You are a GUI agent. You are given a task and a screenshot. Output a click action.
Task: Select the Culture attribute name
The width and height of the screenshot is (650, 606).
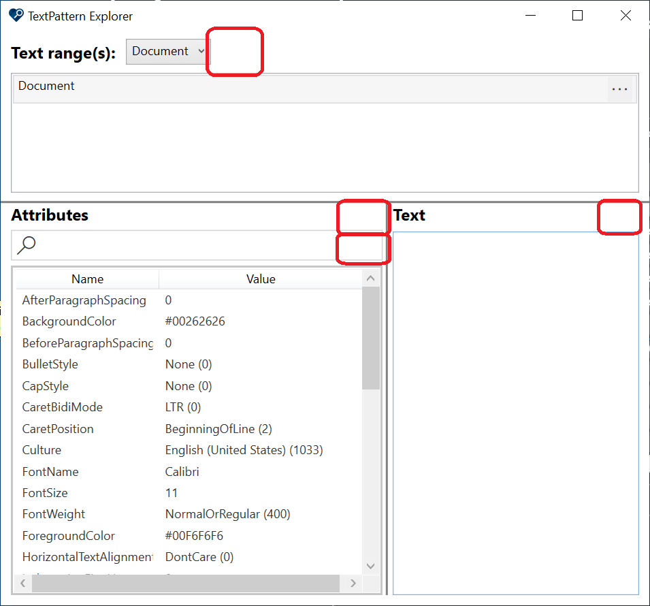click(42, 450)
